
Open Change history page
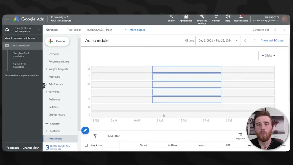tap(57, 115)
